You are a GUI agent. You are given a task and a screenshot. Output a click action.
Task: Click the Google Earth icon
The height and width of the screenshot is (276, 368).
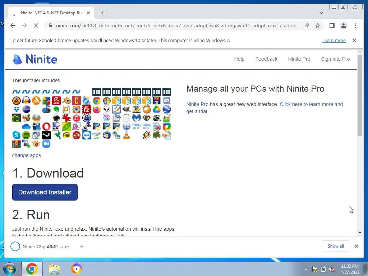pos(167,109)
